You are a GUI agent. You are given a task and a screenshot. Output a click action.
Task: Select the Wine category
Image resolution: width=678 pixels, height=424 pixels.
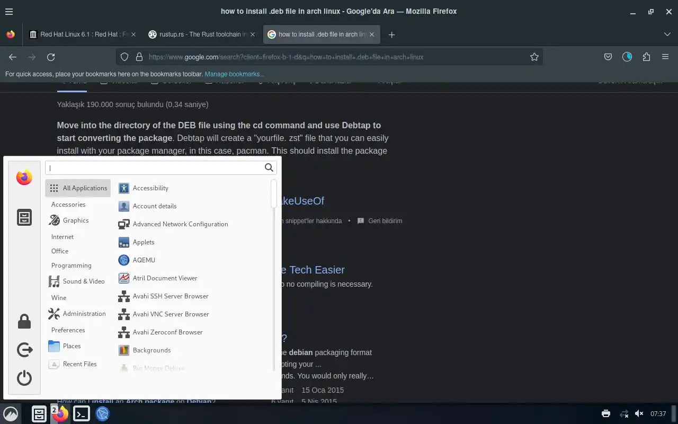click(x=59, y=298)
